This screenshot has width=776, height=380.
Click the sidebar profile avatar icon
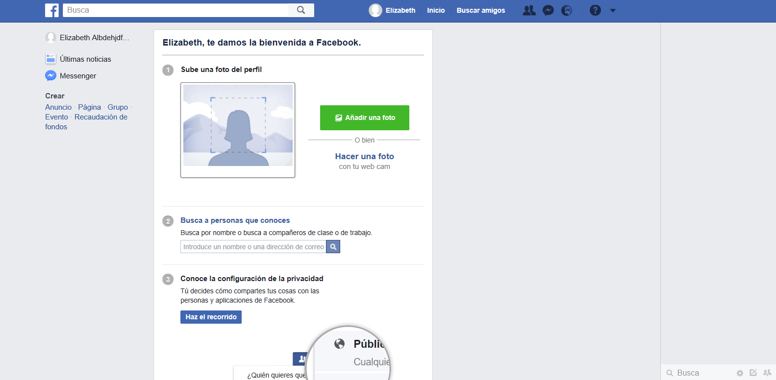[50, 38]
